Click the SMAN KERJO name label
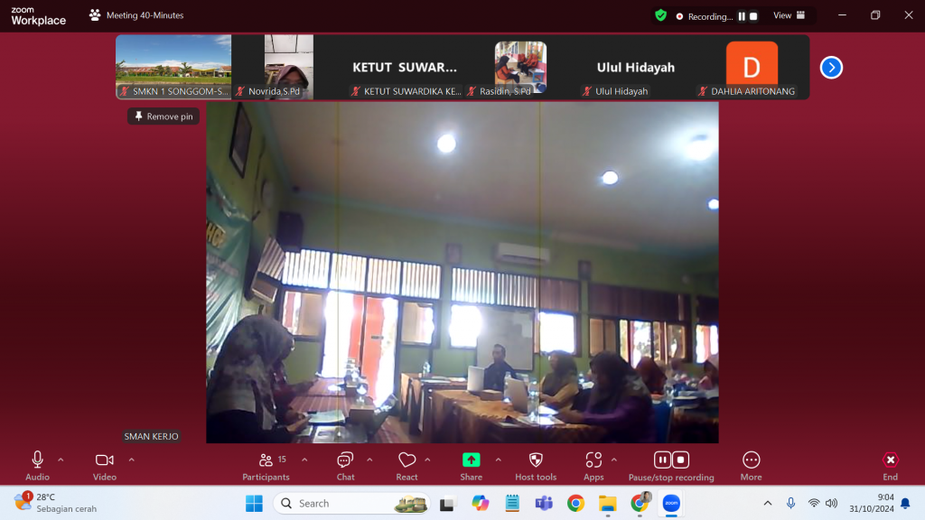The image size is (925, 520). click(x=151, y=436)
